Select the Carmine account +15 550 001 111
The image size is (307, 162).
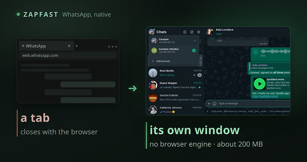pyautogui.click(x=174, y=40)
